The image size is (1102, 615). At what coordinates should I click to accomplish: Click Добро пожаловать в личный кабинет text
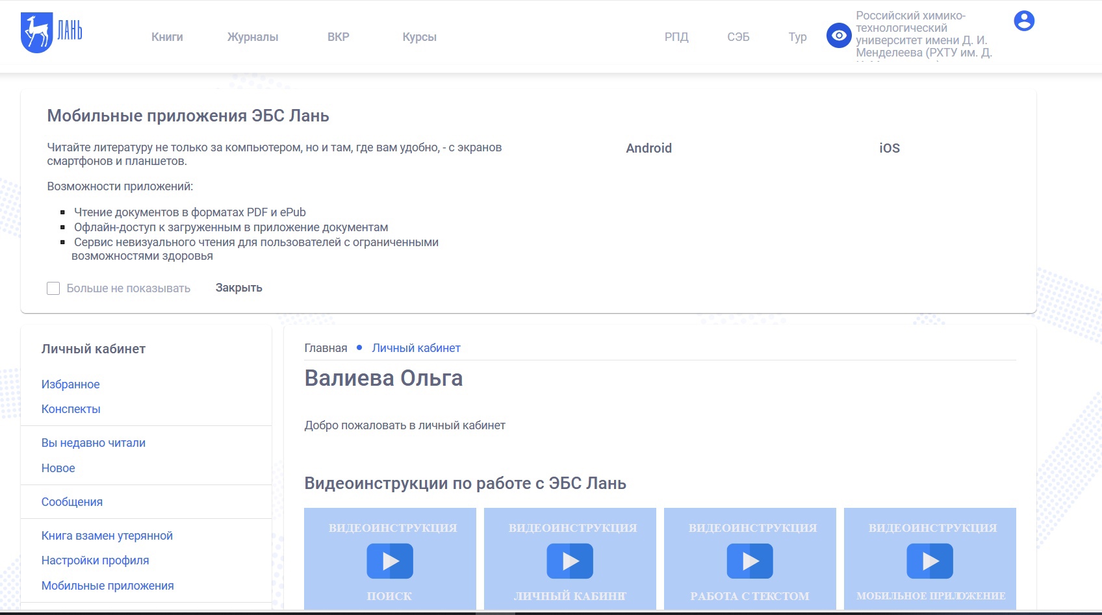click(405, 425)
